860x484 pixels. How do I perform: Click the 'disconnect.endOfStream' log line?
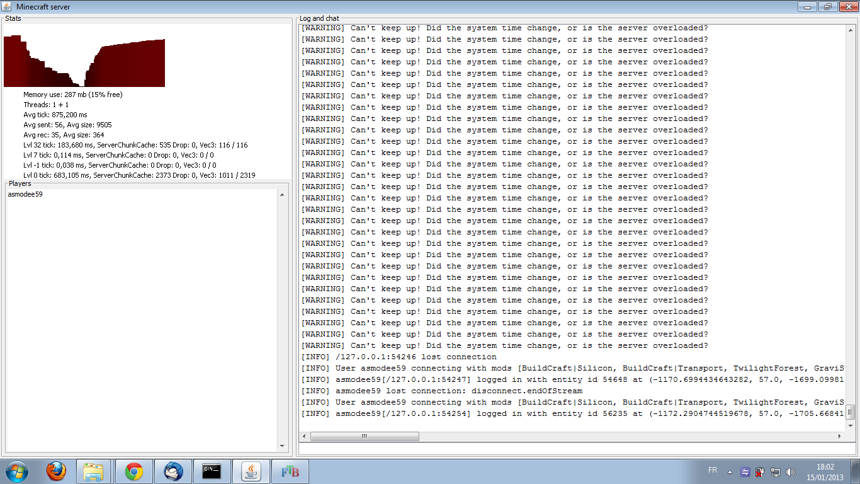tap(442, 391)
